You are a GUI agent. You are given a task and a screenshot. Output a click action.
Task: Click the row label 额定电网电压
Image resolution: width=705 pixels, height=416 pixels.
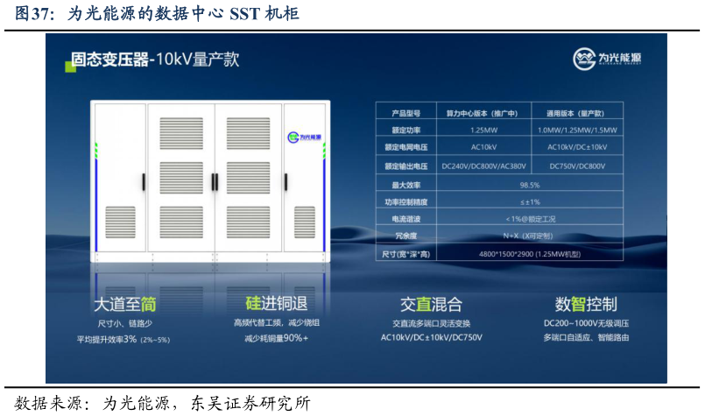click(x=406, y=147)
